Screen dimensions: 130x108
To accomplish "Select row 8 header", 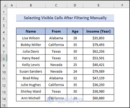I will pyautogui.click(x=4, y=58).
